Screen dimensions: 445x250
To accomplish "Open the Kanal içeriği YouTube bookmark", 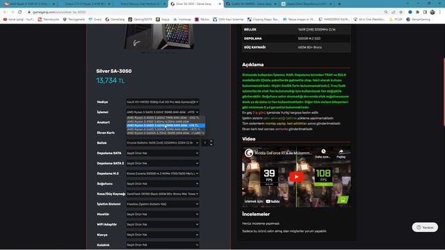I will click(x=19, y=19).
